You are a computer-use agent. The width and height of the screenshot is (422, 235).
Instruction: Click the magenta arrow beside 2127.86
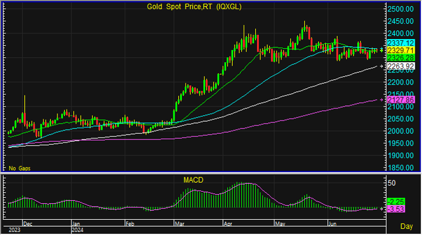coord(381,100)
